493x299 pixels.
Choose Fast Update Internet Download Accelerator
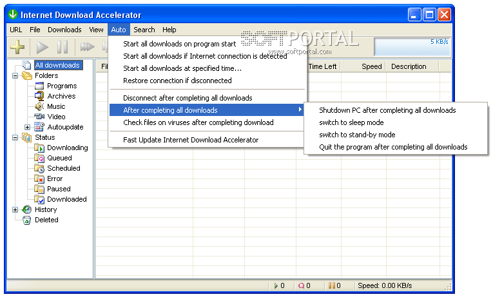[206, 140]
